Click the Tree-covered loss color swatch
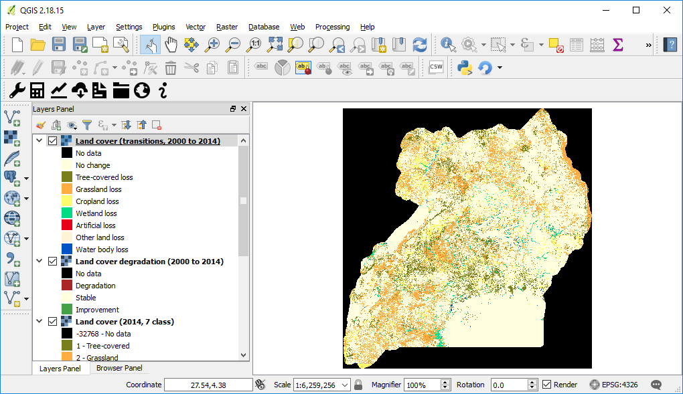683x394 pixels. click(x=67, y=177)
